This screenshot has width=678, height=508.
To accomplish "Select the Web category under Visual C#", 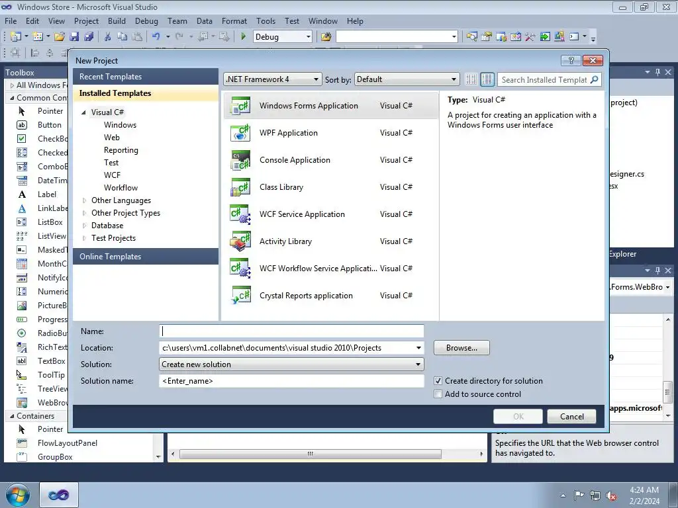I will tap(111, 138).
